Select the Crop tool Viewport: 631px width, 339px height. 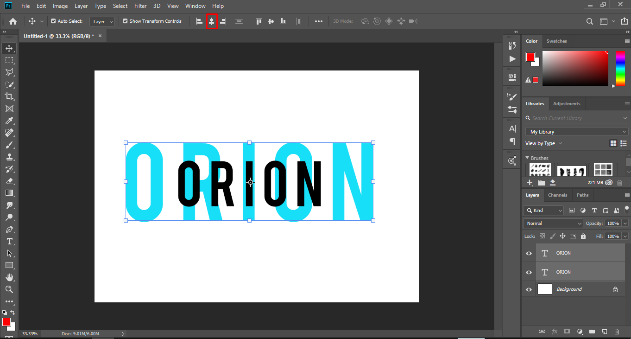coord(9,96)
